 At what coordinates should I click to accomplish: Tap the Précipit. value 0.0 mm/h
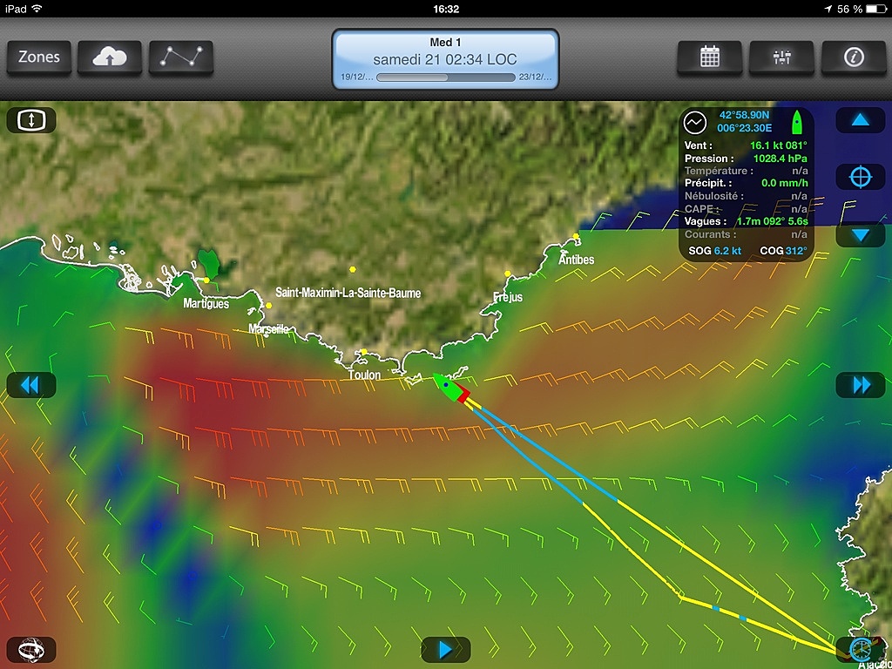point(785,183)
